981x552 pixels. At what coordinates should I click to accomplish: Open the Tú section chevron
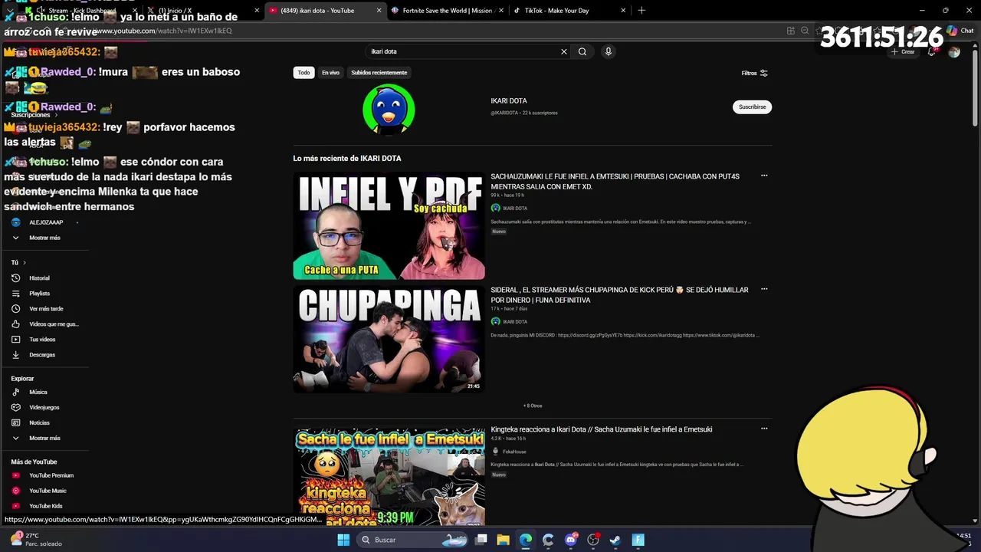24,262
